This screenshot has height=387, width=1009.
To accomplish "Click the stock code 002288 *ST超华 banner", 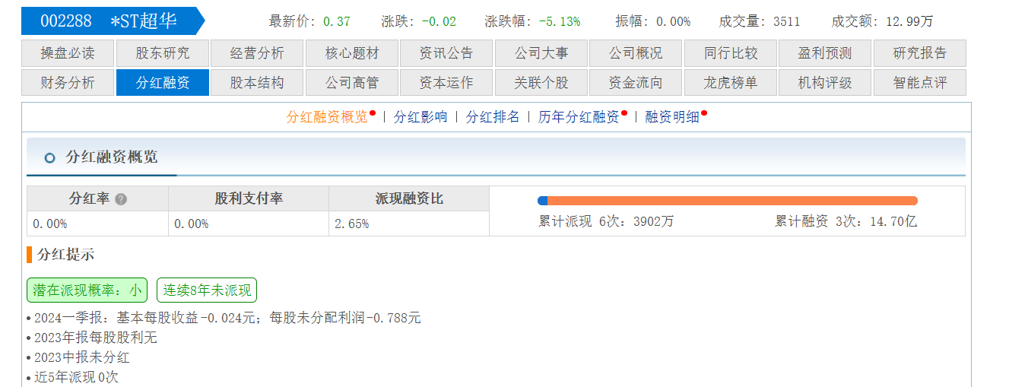I will [x=113, y=21].
